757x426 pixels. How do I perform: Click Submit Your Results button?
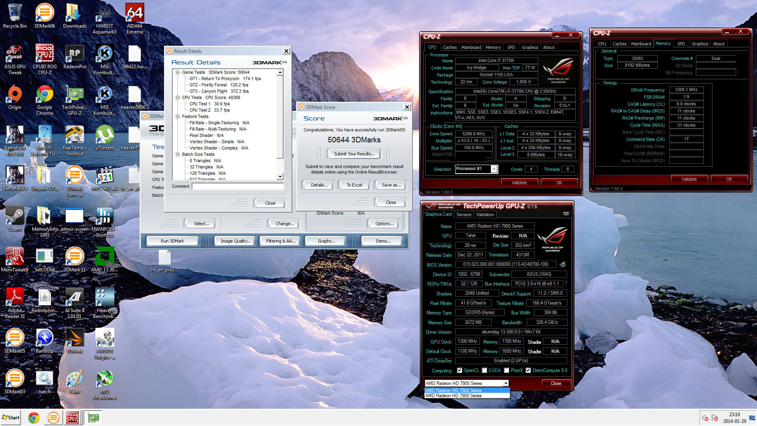click(x=354, y=154)
